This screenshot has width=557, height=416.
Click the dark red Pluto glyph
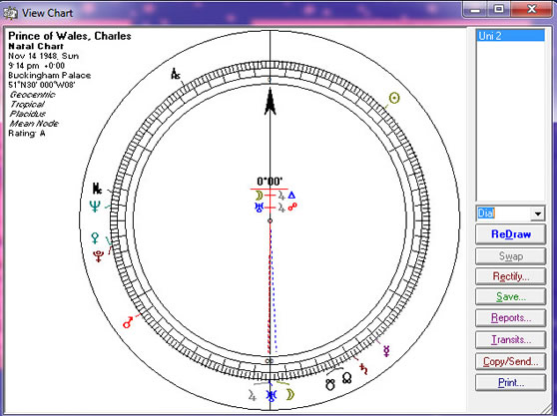coord(99,256)
